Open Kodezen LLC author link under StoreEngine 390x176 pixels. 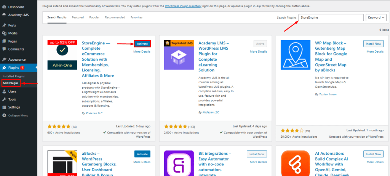tap(94, 113)
